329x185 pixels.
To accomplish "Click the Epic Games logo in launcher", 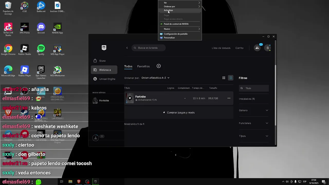I will pos(104,48).
